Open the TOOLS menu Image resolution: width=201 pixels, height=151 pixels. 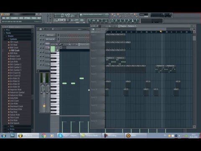coord(34,18)
